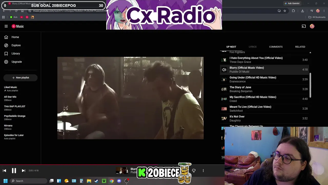Play The Diary of Jane from queue

point(264,89)
